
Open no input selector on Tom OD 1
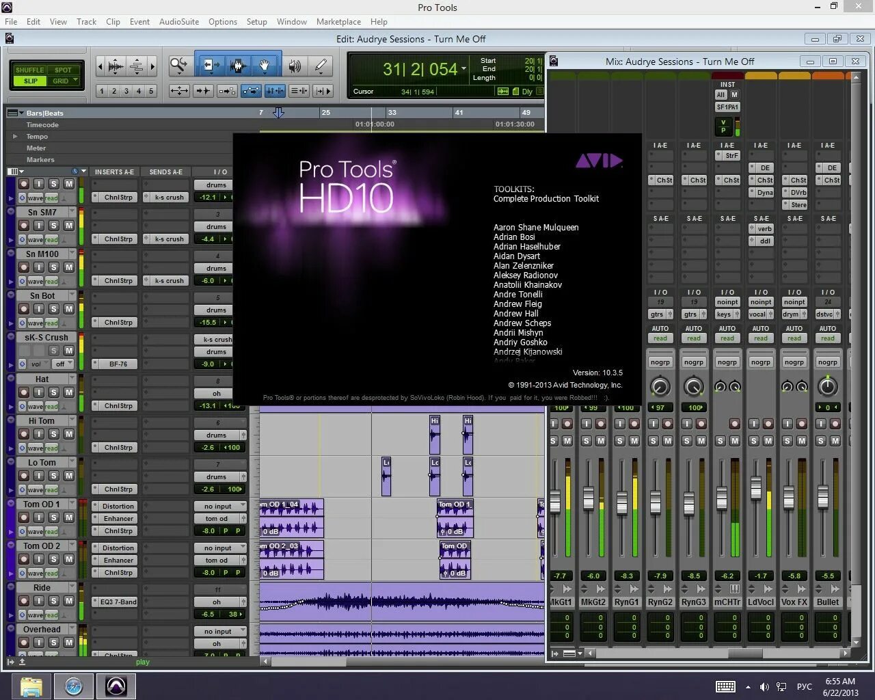[x=220, y=507]
